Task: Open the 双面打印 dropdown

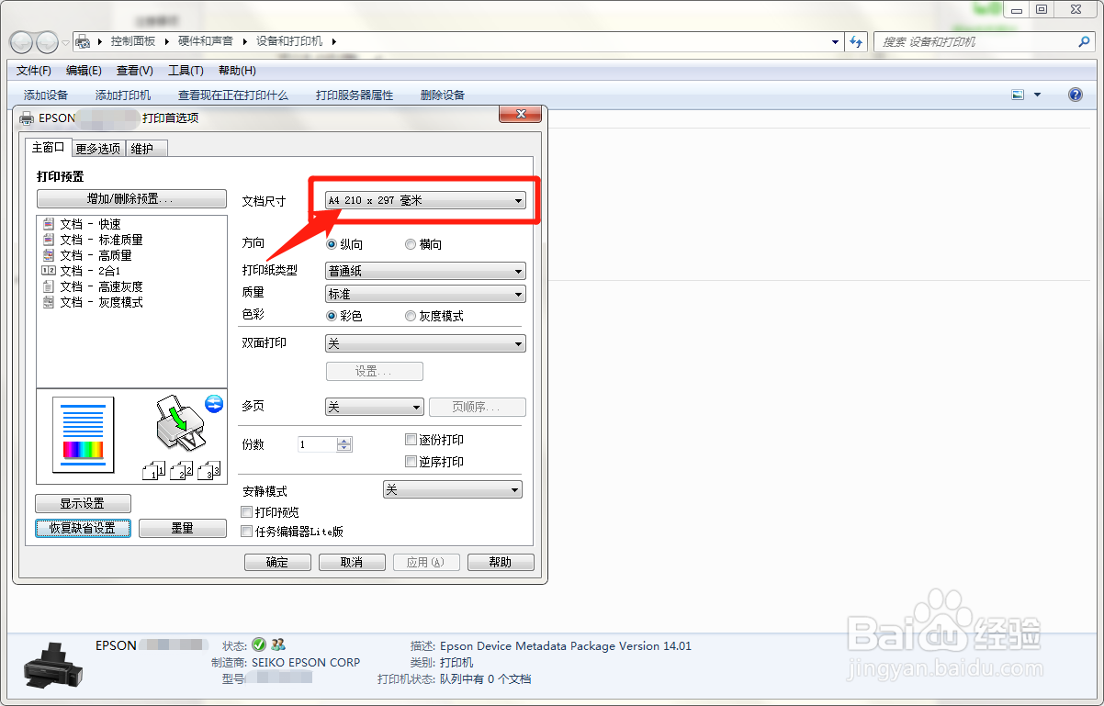Action: tap(425, 343)
